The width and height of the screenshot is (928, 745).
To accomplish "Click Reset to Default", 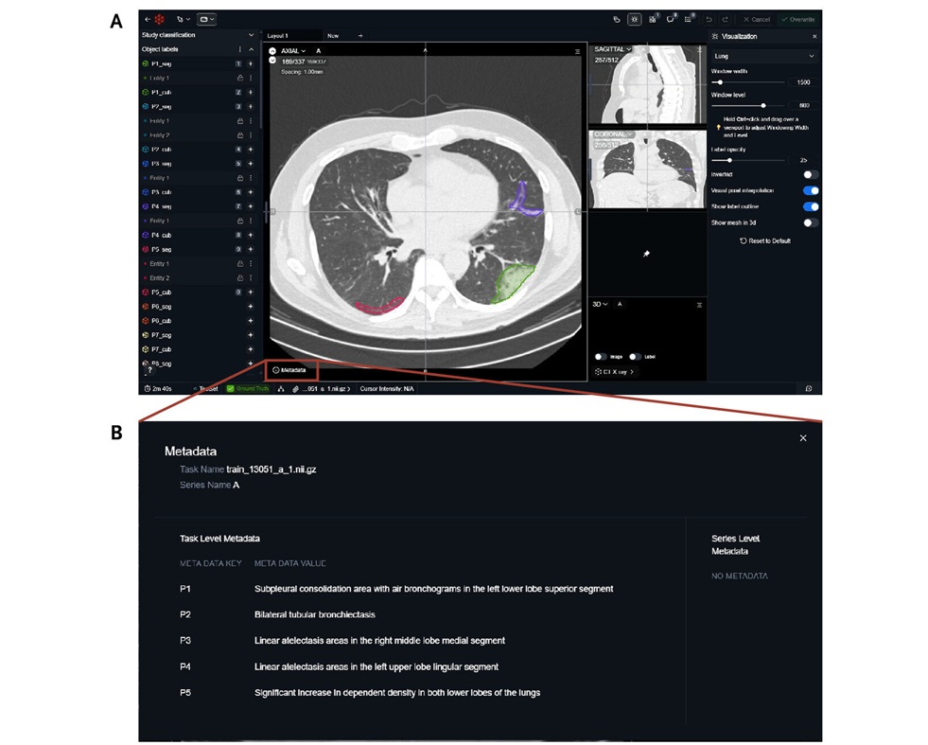I will click(765, 241).
